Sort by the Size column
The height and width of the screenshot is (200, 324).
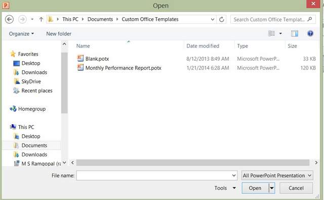tap(292, 46)
